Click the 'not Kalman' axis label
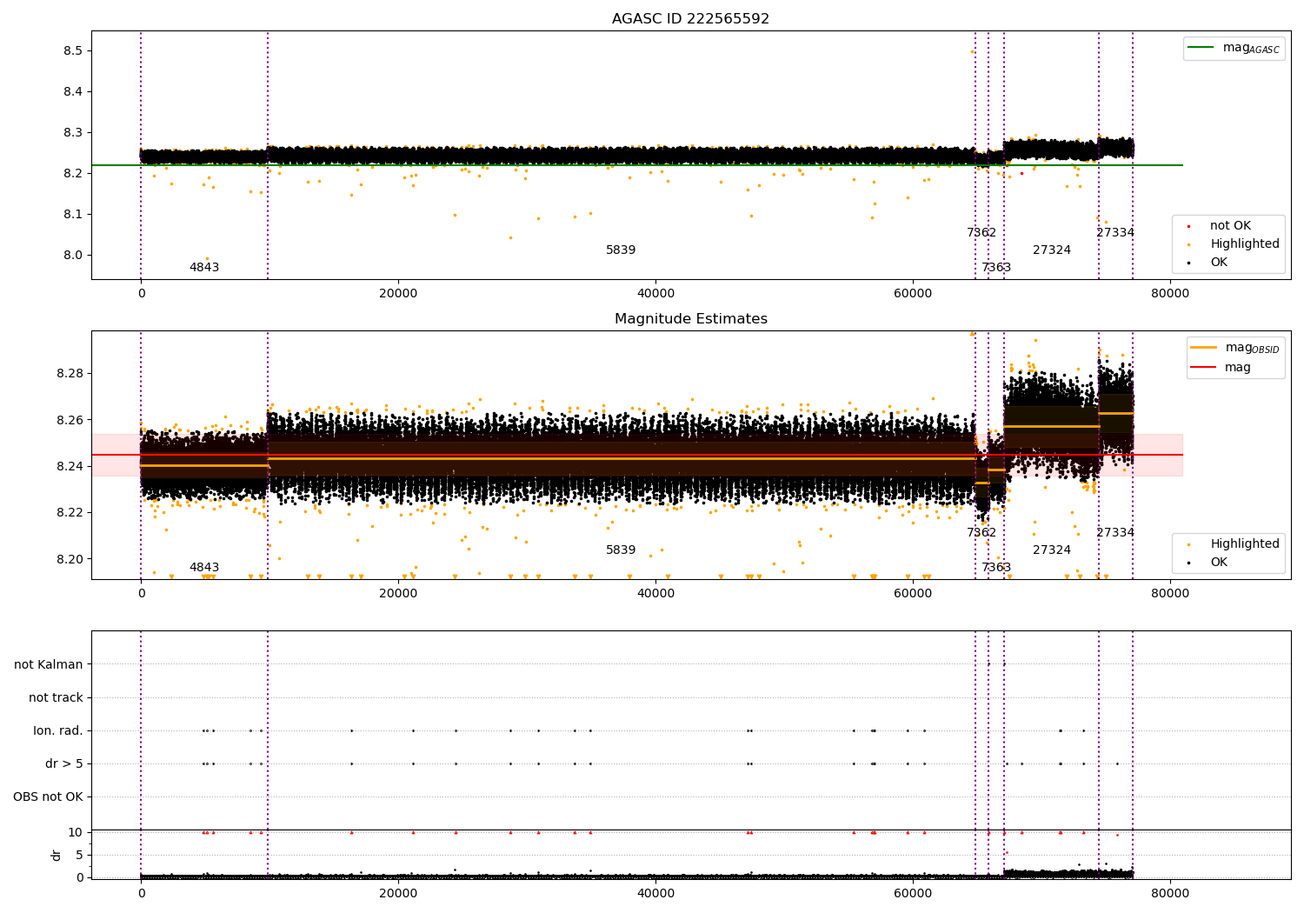This screenshot has height=913, width=1304. (49, 665)
